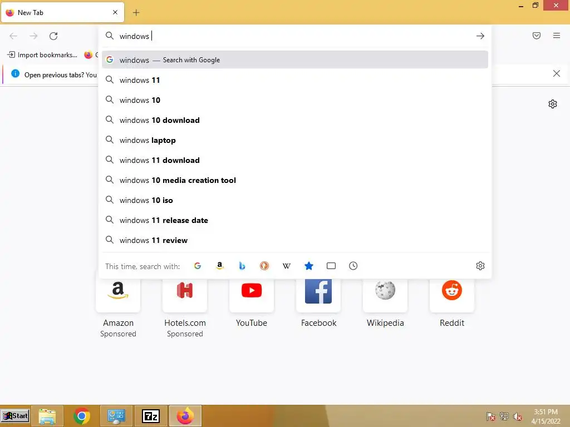The height and width of the screenshot is (427, 570).
Task: Open the muted volume tray icon
Action: pos(517,416)
